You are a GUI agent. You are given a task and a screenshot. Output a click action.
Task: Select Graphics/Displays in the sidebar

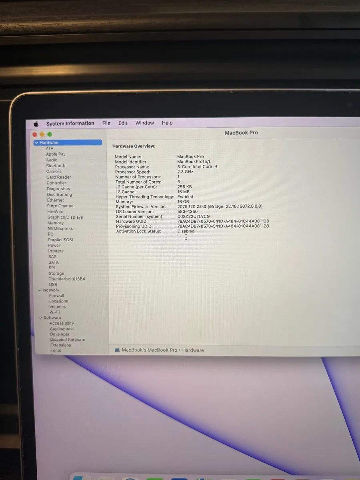pyautogui.click(x=64, y=217)
